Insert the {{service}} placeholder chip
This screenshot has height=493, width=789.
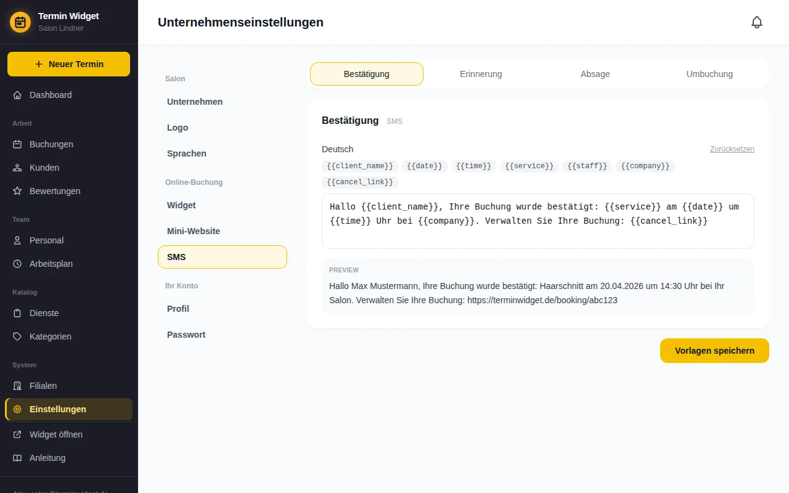point(529,166)
